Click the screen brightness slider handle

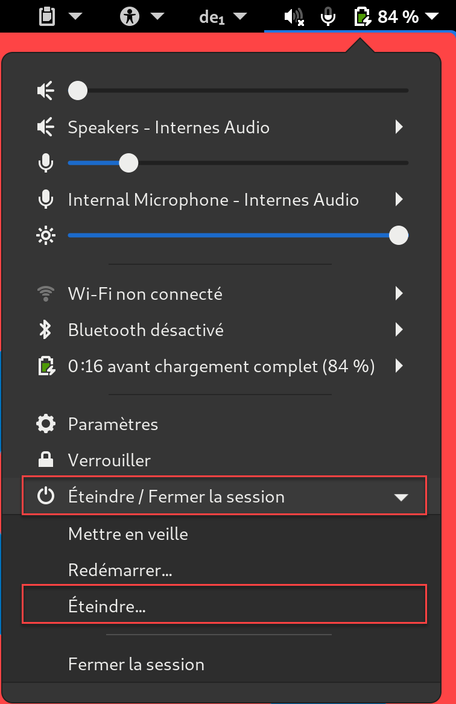398,235
